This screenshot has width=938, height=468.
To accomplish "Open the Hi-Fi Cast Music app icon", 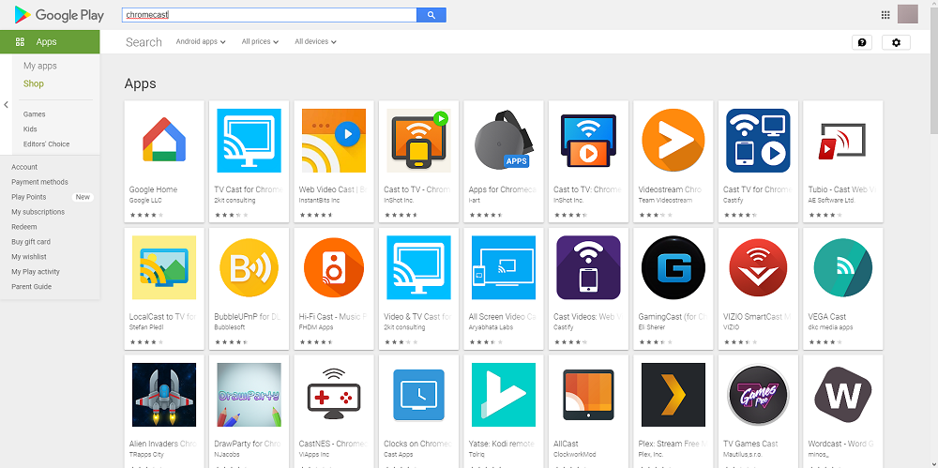I will (x=334, y=267).
